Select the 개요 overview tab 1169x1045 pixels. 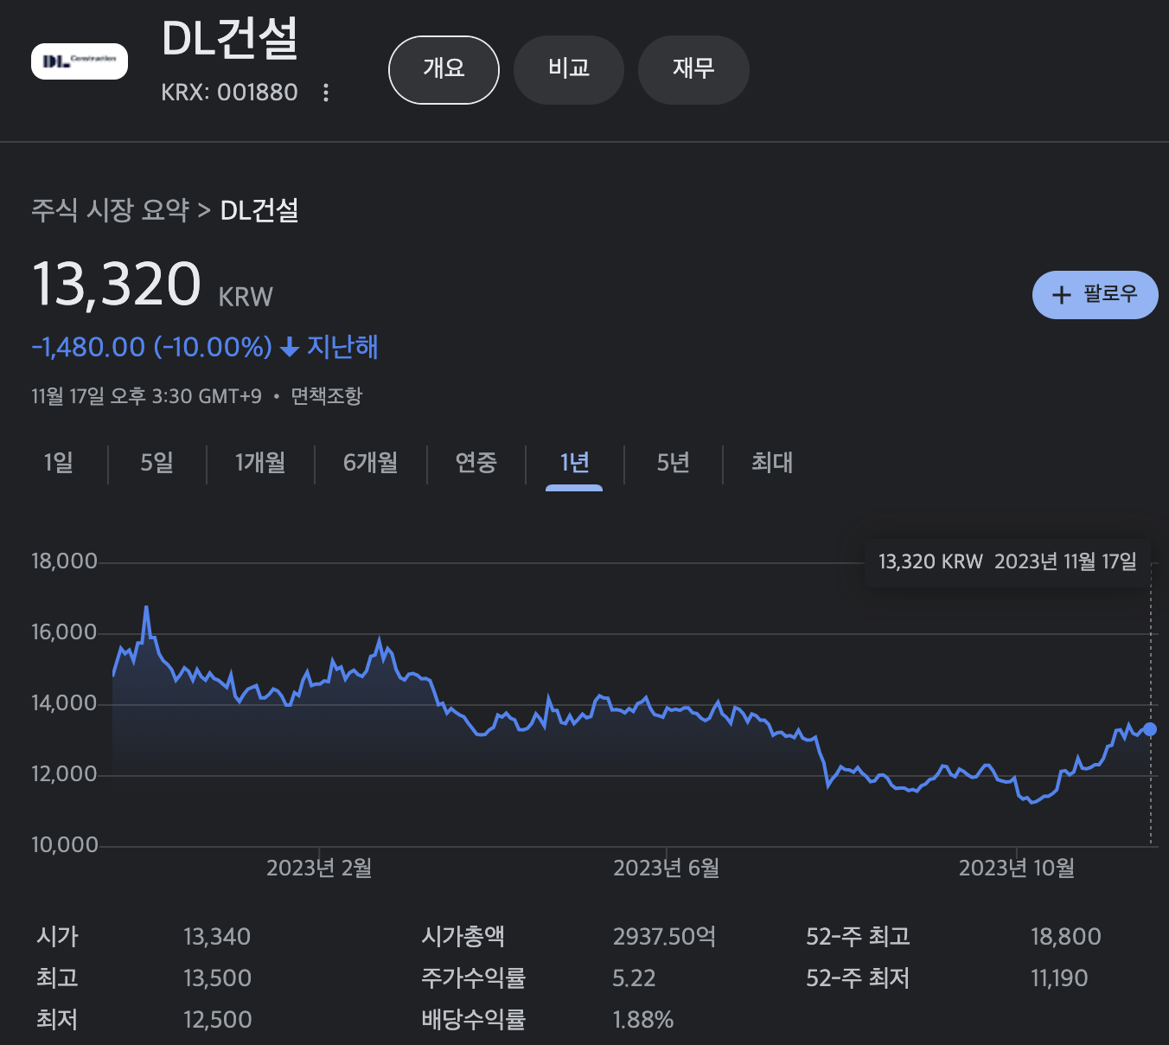[x=444, y=70]
